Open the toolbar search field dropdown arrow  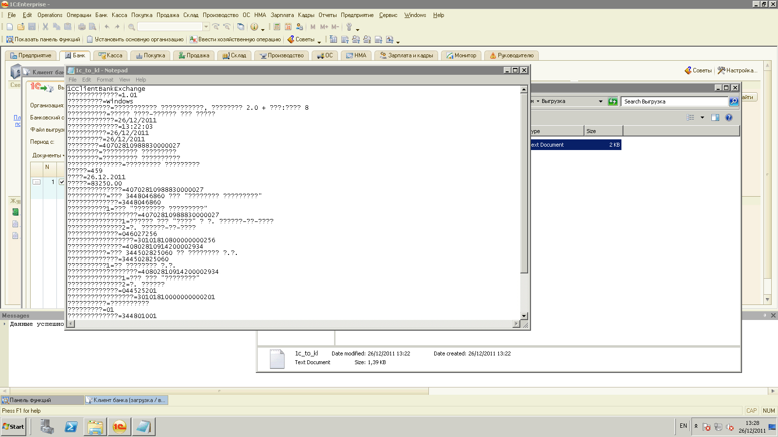click(206, 27)
